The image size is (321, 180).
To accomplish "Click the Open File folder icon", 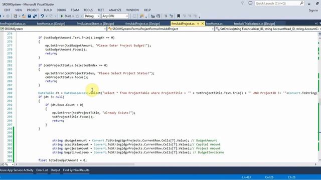I will tap(24, 16).
